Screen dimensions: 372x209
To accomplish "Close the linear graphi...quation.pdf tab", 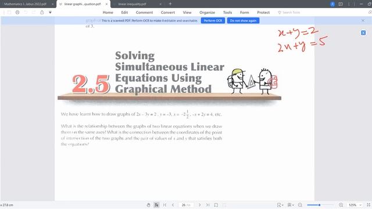I will (x=106, y=4).
